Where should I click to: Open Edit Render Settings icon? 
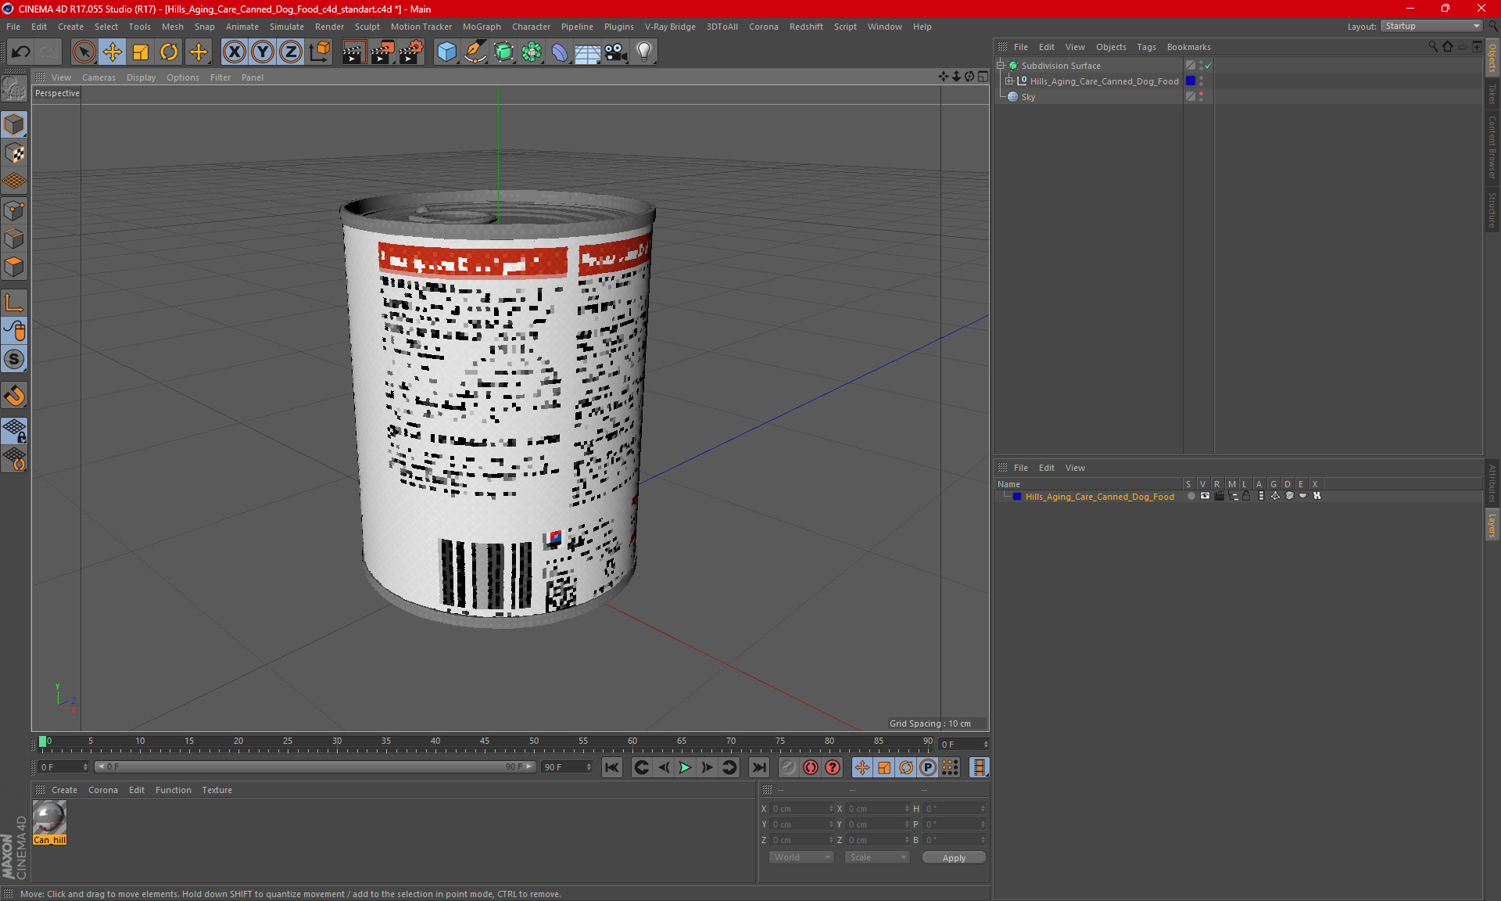(x=411, y=52)
